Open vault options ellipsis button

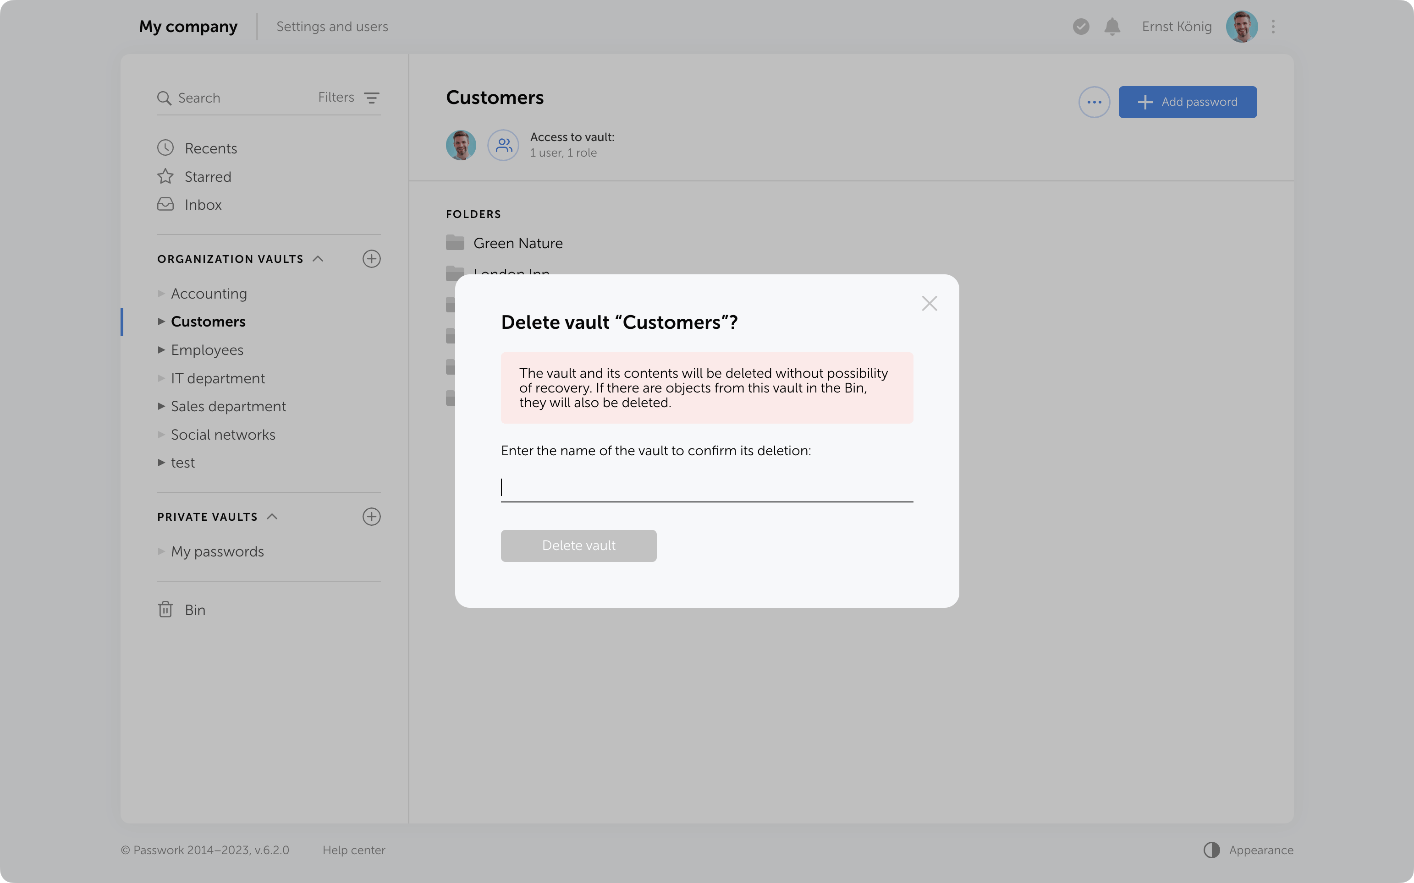point(1094,102)
